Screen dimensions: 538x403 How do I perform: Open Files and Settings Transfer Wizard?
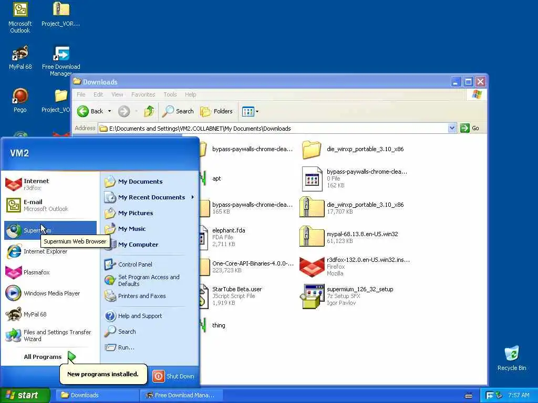[x=50, y=335]
